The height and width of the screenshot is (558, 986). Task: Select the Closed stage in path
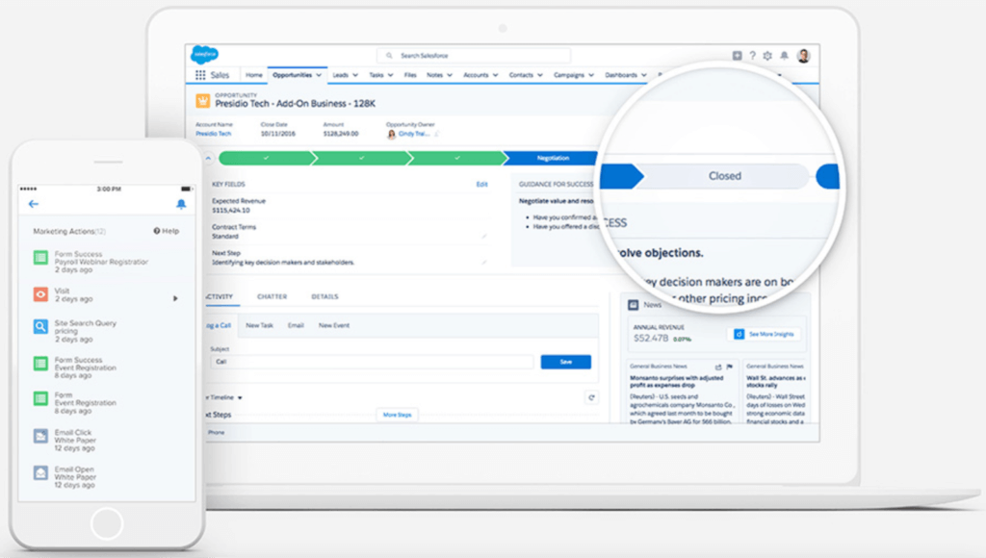pos(725,176)
